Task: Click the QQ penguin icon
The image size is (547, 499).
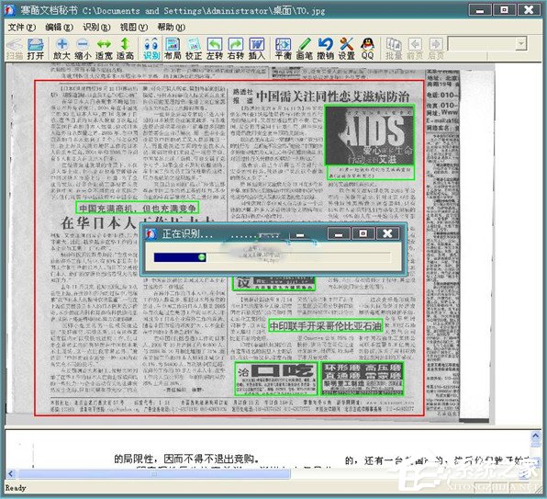Action: (x=367, y=49)
